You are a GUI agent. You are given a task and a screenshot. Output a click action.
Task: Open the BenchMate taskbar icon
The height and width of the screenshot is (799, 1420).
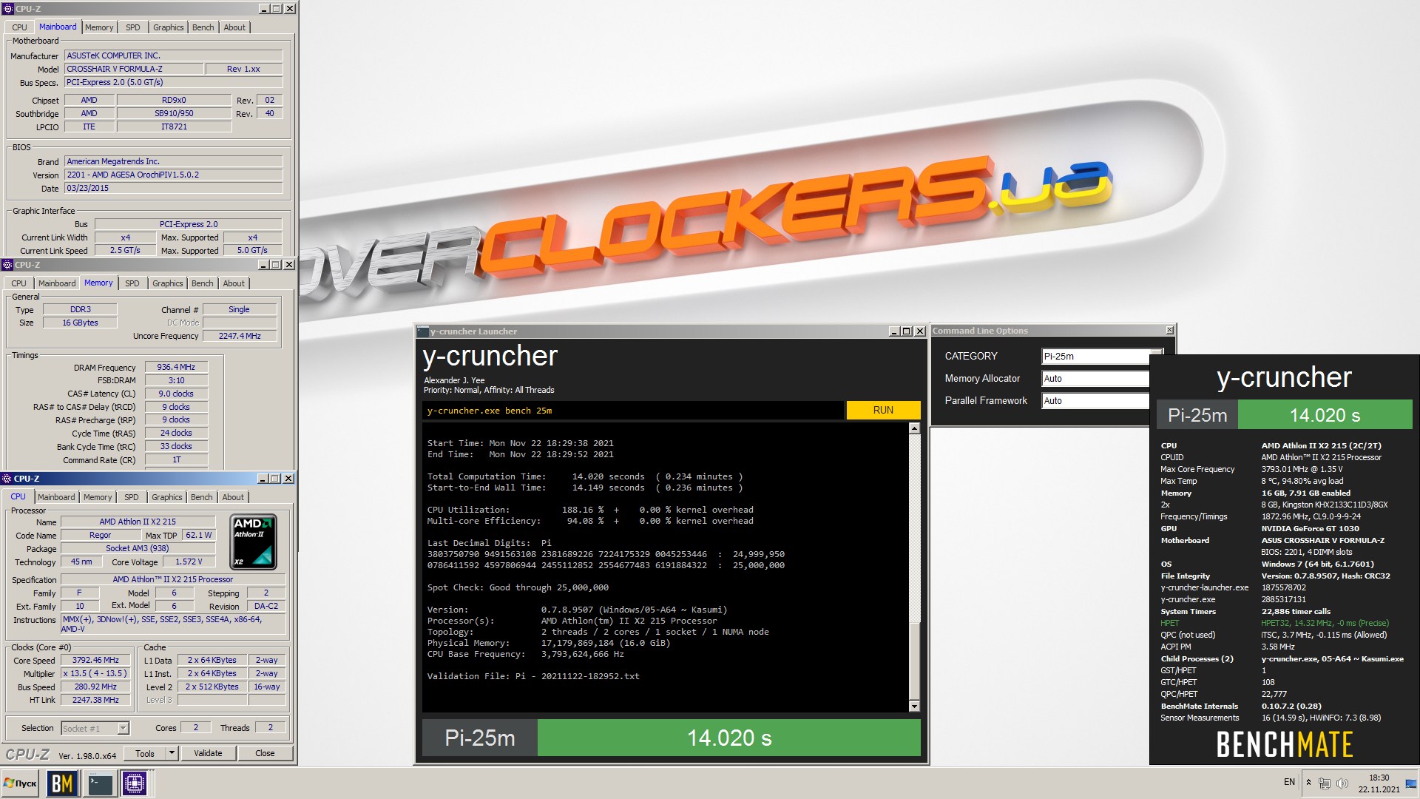pos(62,783)
